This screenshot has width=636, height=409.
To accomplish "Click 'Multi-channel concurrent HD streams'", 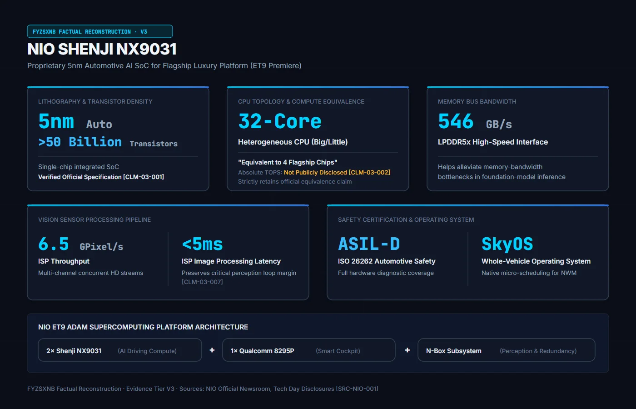I will [x=90, y=273].
